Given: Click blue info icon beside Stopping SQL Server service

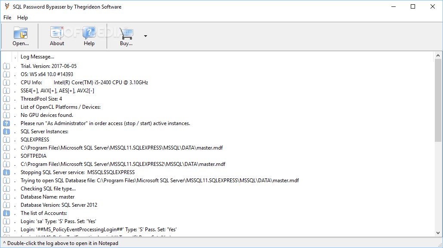Looking at the screenshot, I should pos(6,173).
